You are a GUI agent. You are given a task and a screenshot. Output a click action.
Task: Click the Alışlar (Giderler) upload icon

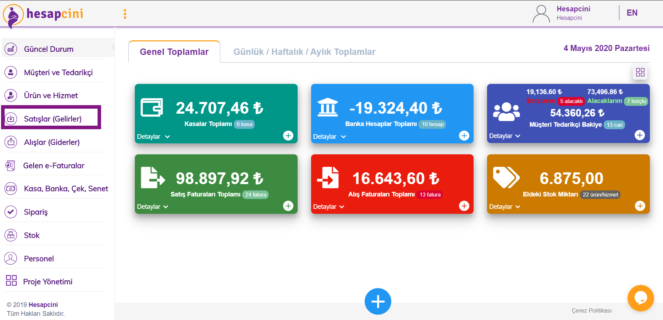11,142
